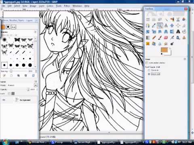Enable Auto-resize window checkbox

pos(147,63)
